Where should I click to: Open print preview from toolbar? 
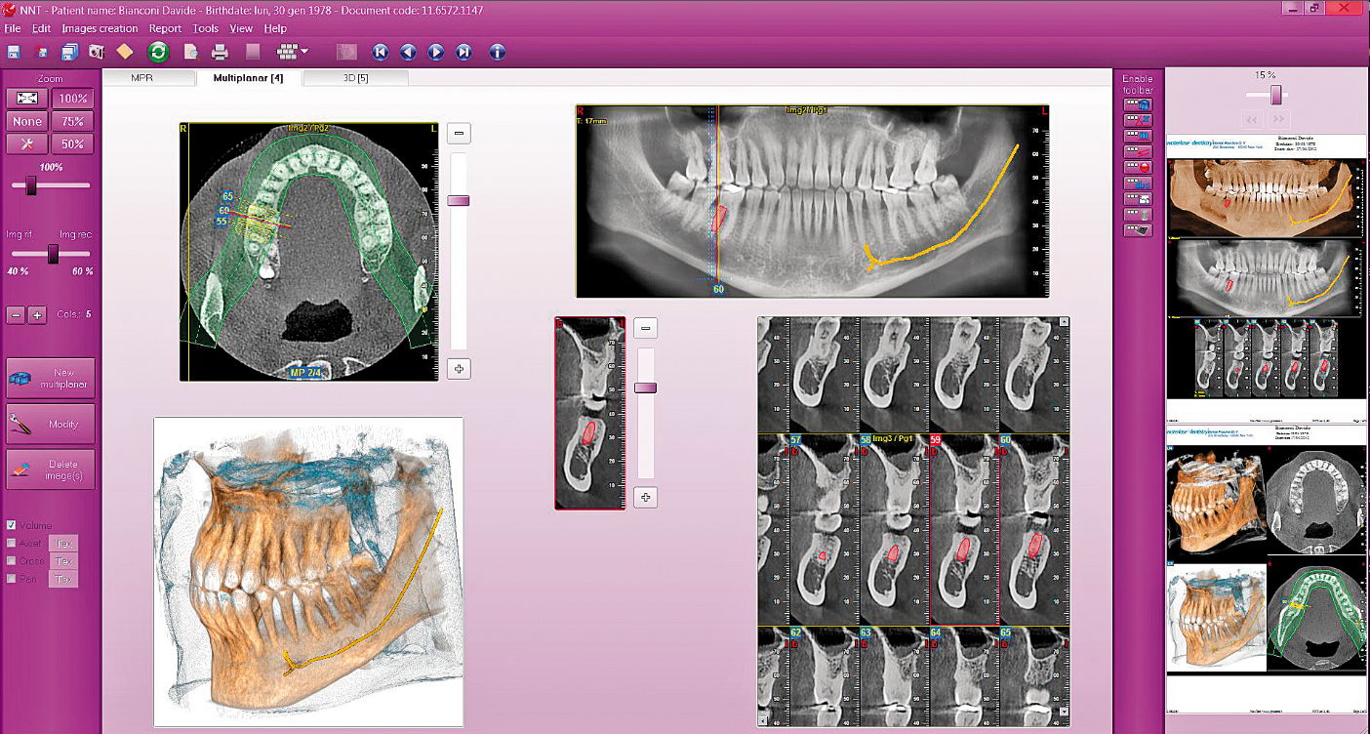click(x=193, y=52)
